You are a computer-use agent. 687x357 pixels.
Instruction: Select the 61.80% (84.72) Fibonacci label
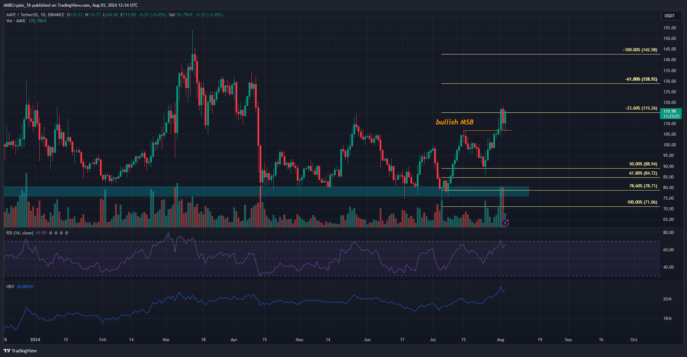tap(643, 173)
